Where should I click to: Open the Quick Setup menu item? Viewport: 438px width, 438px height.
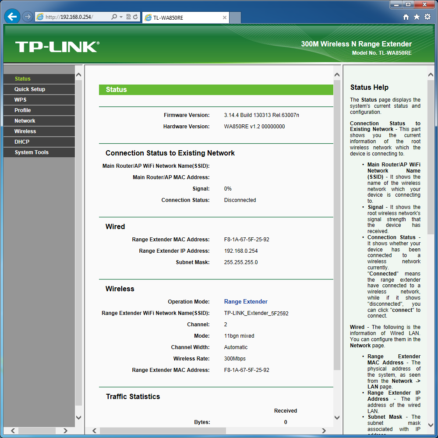click(39, 89)
